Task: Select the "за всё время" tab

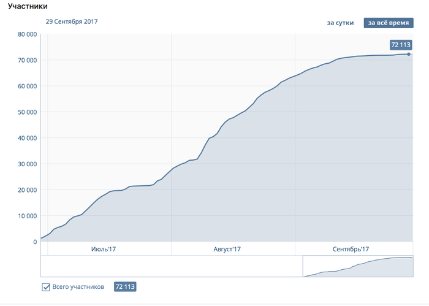Action: coord(387,23)
